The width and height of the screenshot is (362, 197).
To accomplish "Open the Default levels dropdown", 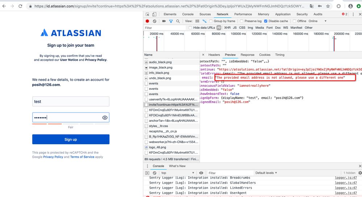I will pos(266,173).
